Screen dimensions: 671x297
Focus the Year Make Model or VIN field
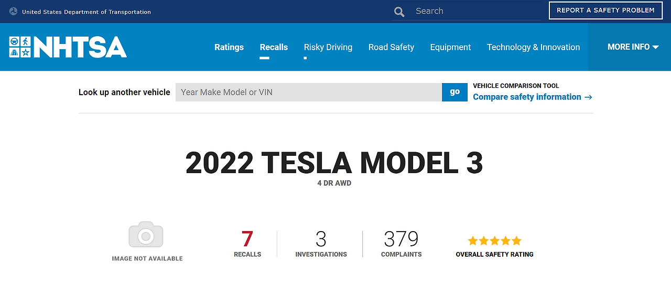point(309,92)
